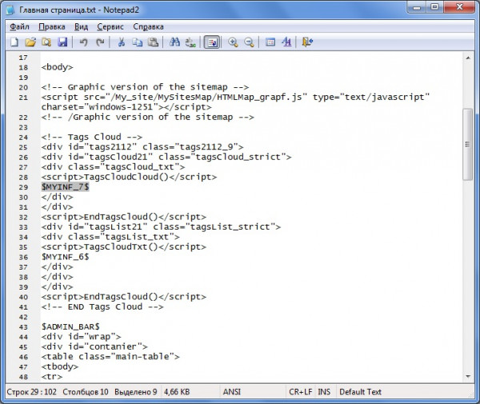Click the $ADMIN_BAR$ line
480x404 pixels.
[70, 326]
